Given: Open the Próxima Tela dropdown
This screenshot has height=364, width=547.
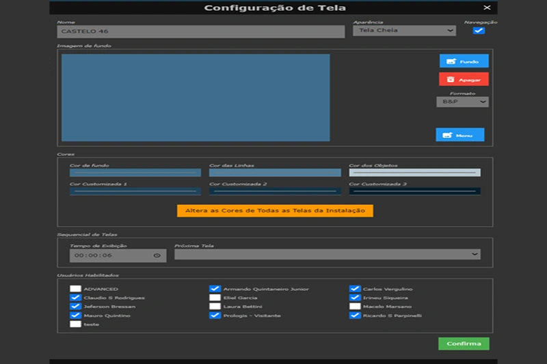Looking at the screenshot, I should (327, 254).
